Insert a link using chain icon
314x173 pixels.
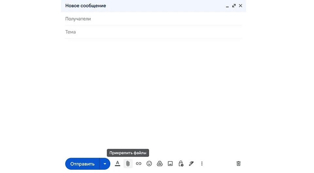point(139,164)
